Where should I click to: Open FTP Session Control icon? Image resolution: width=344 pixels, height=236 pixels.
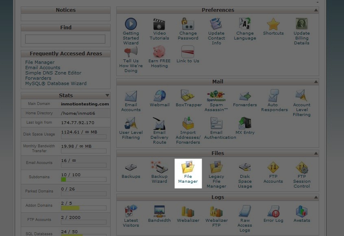click(x=302, y=168)
